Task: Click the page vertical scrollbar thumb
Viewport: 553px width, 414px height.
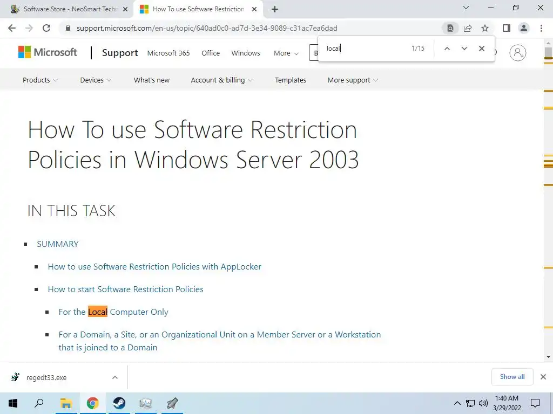Action: click(x=548, y=52)
